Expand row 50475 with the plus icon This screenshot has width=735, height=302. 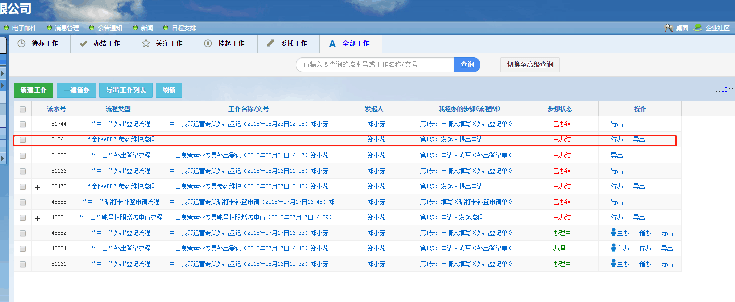click(x=37, y=187)
